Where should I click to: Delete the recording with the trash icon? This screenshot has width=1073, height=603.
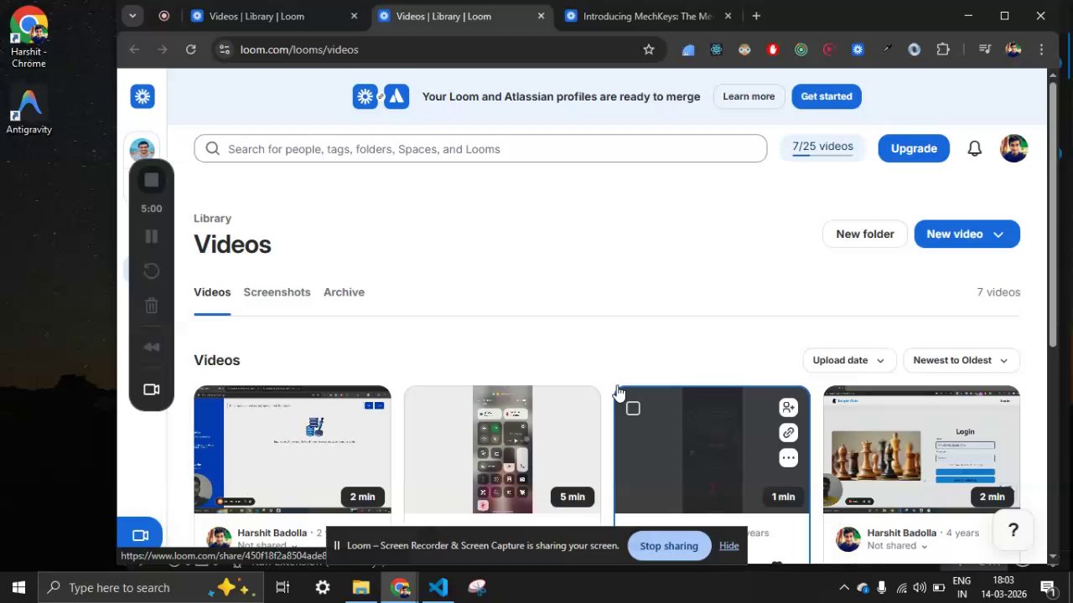(152, 306)
